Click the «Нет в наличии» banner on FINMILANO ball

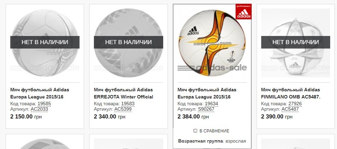[x=296, y=42]
